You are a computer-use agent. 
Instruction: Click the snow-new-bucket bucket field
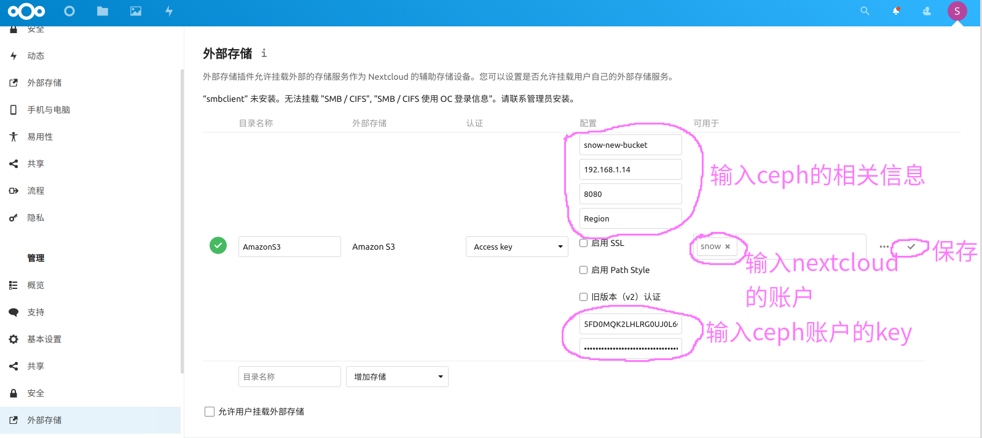(630, 145)
